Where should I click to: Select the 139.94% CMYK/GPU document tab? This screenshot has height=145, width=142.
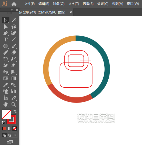pos(44,12)
